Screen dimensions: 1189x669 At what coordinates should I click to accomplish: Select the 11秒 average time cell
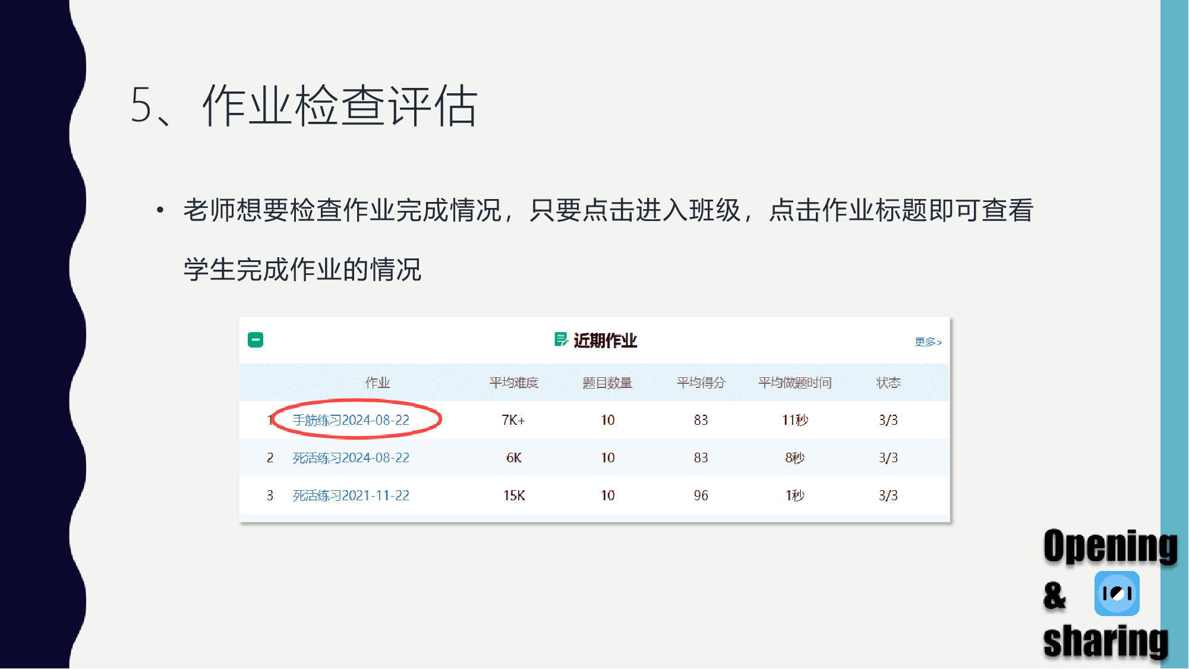pyautogui.click(x=795, y=420)
